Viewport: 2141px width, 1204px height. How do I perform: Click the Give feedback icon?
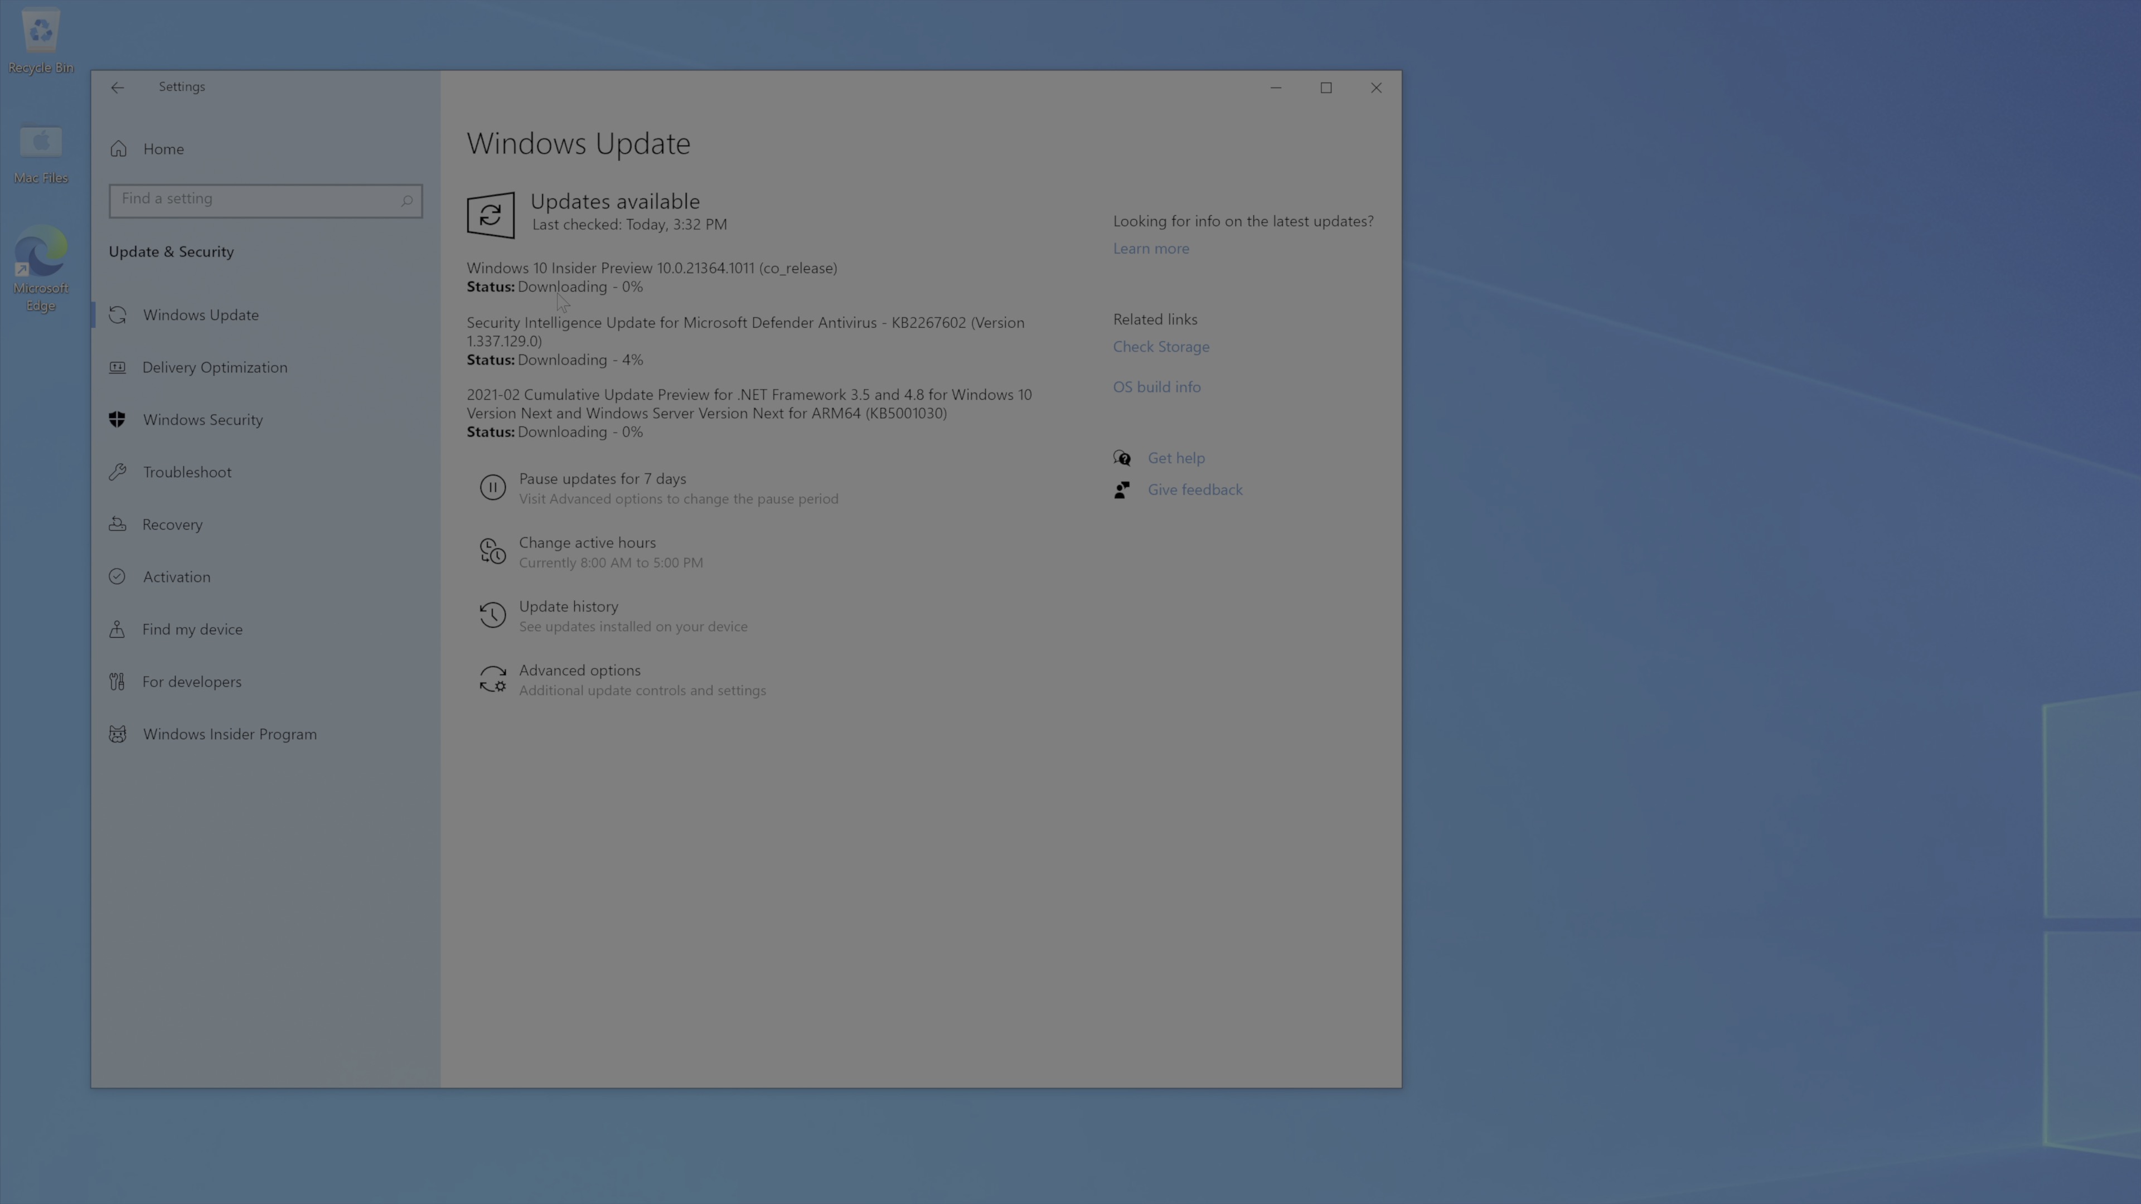tap(1121, 489)
